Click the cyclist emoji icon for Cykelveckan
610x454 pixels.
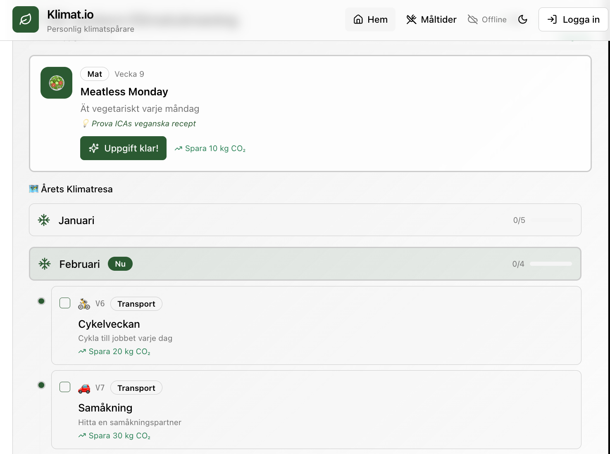(84, 304)
